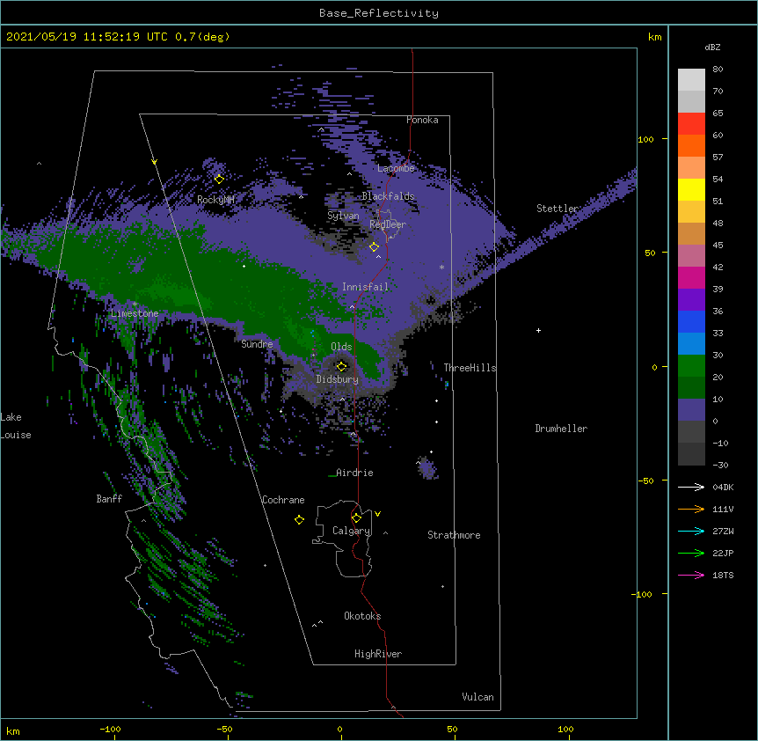Click the purple 10 dBZ color swatch
The image size is (758, 741).
tap(691, 410)
